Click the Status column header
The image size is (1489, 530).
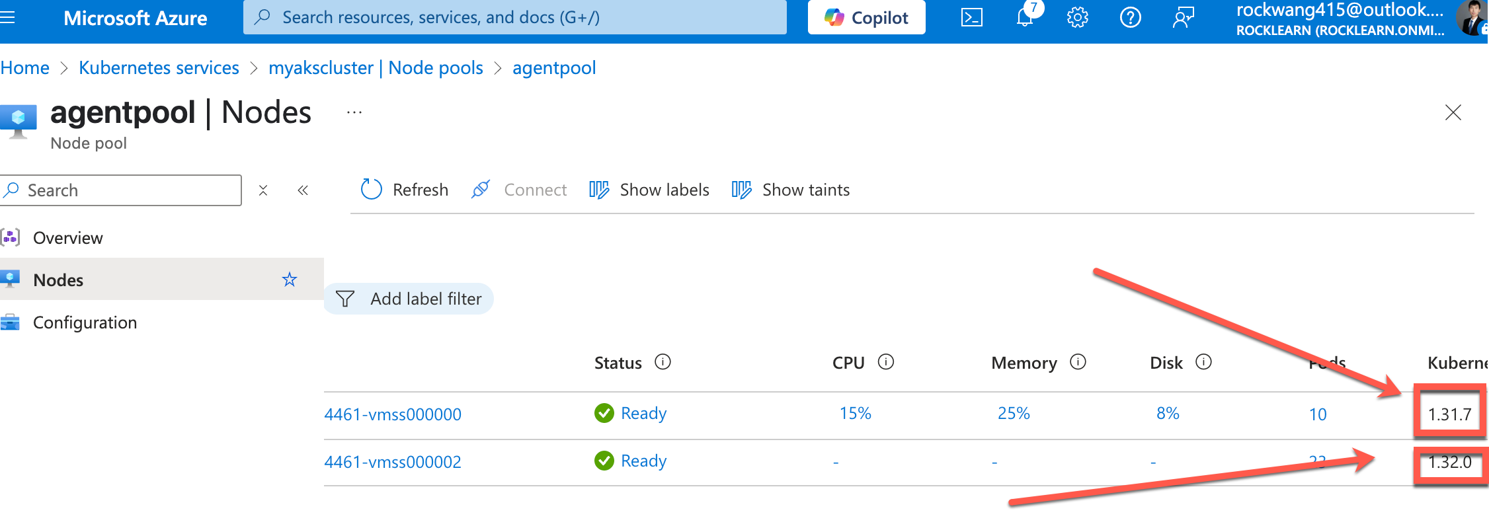click(618, 363)
